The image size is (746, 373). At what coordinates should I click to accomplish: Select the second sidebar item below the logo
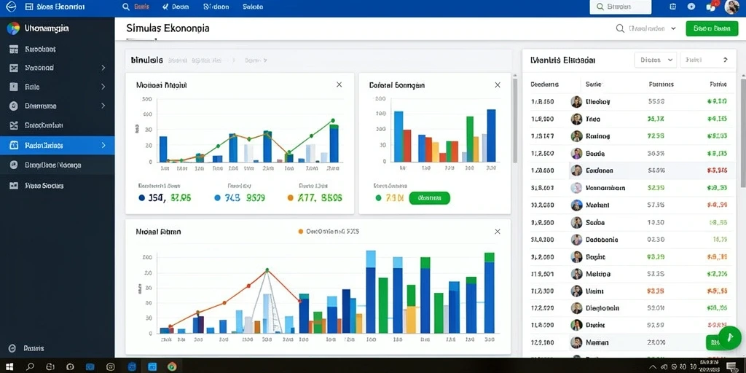pyautogui.click(x=57, y=68)
